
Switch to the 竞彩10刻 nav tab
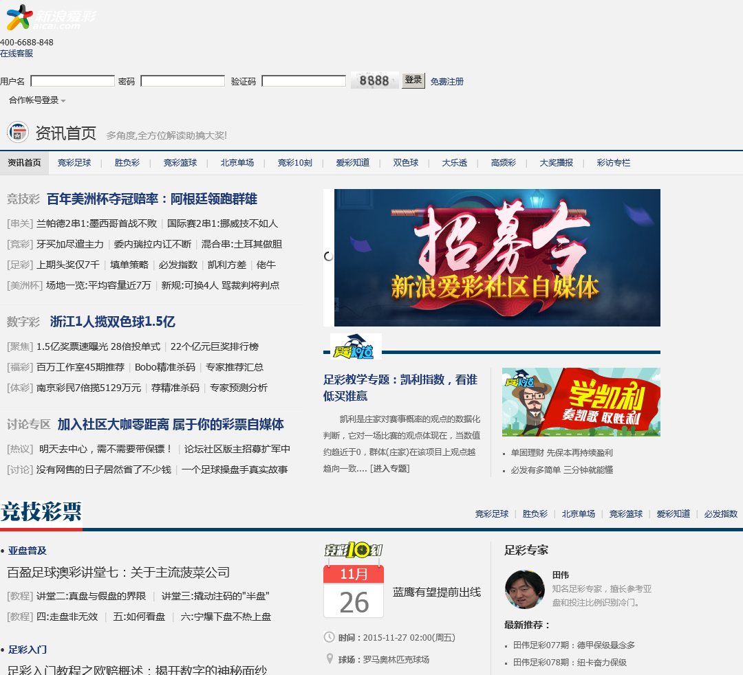click(294, 163)
